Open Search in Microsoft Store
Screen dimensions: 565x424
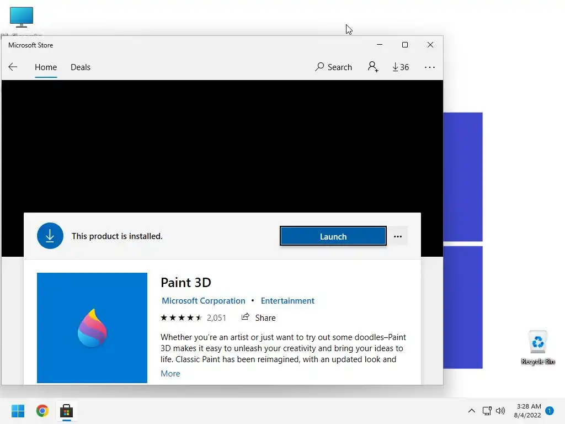tap(333, 67)
